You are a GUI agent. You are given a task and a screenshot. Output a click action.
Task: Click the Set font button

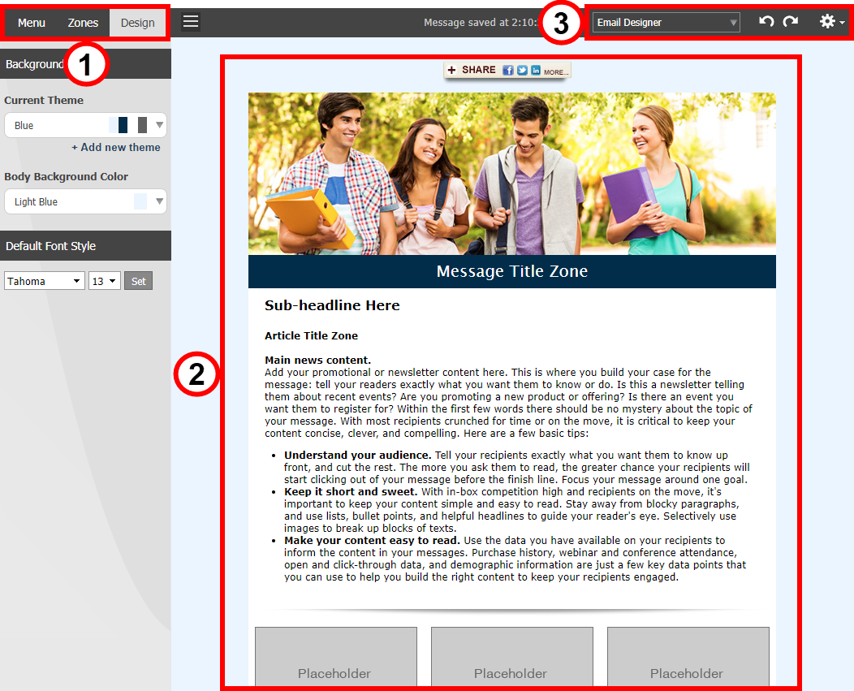[x=138, y=281]
